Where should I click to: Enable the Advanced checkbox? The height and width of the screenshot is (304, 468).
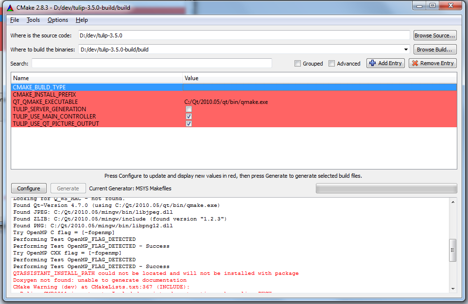click(331, 63)
